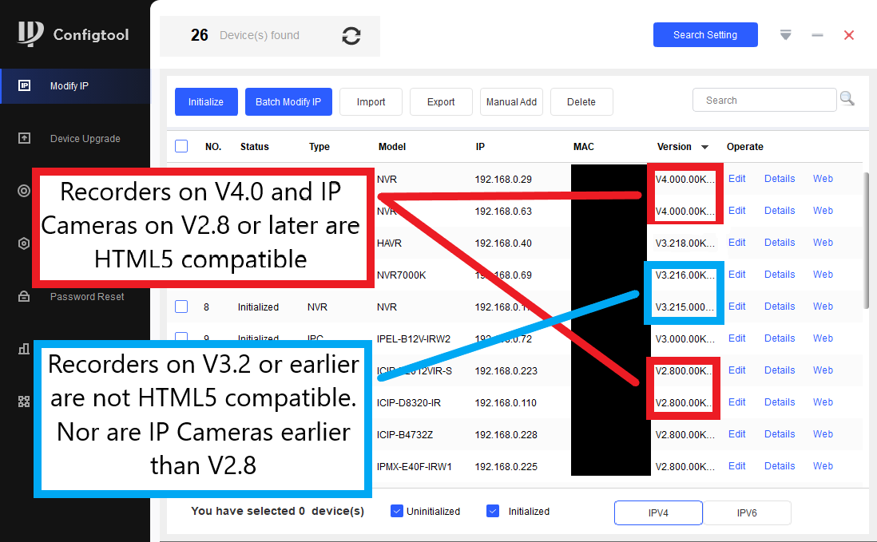The width and height of the screenshot is (877, 542).
Task: Refresh the device search list
Action: click(351, 36)
